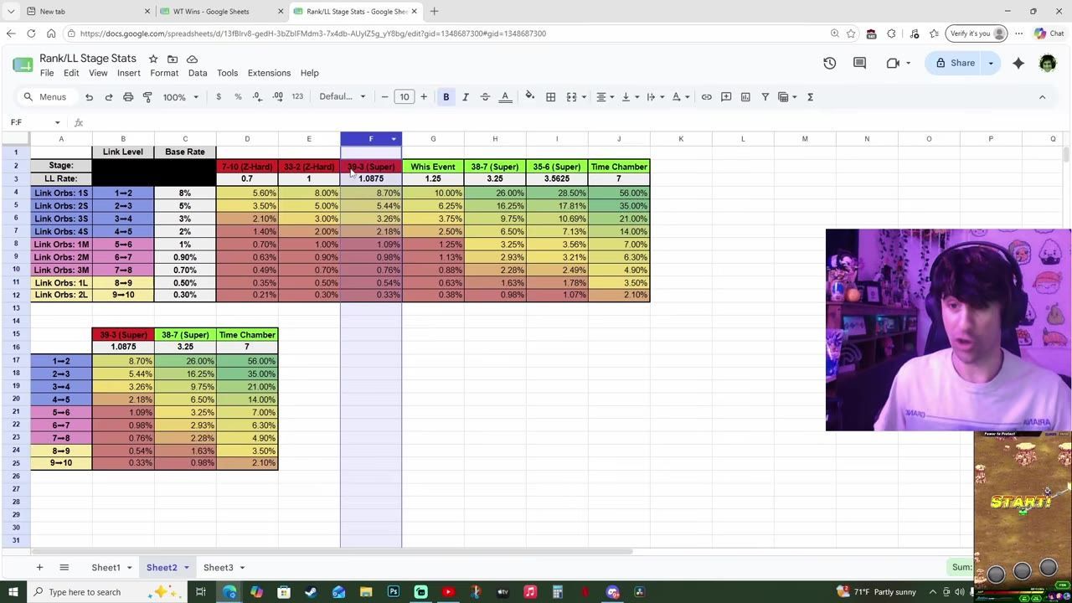Toggle strikethrough formatting
1072x603 pixels.
point(485,97)
